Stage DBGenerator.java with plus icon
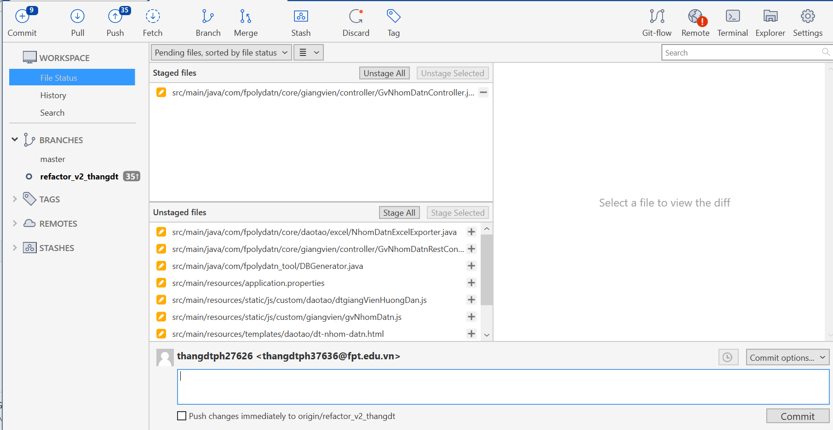The height and width of the screenshot is (430, 833). point(471,266)
